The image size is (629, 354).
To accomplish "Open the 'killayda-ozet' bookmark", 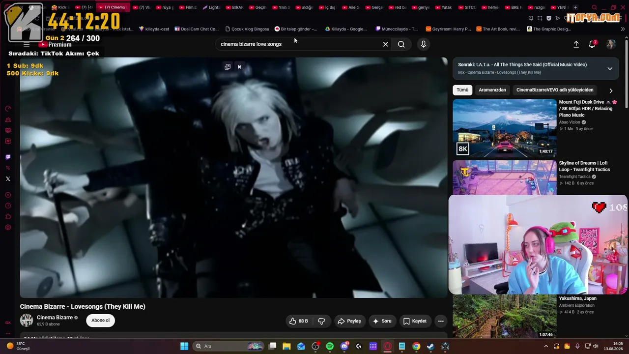I will 154,29.
